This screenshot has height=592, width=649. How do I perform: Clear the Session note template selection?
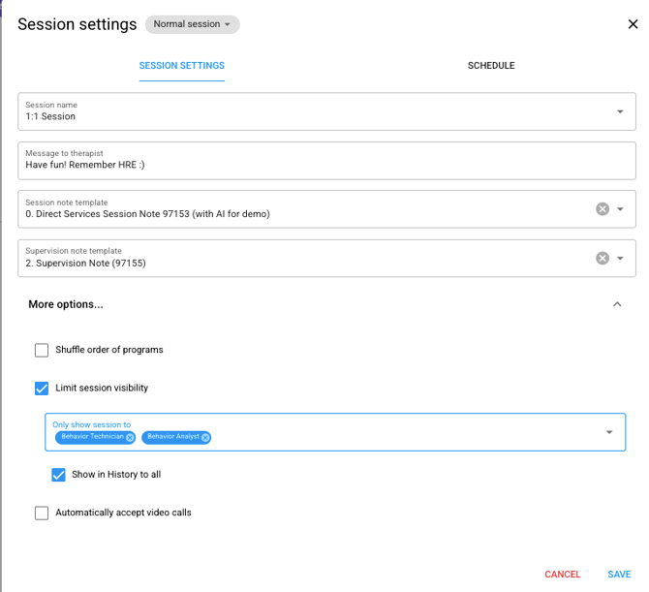[603, 209]
